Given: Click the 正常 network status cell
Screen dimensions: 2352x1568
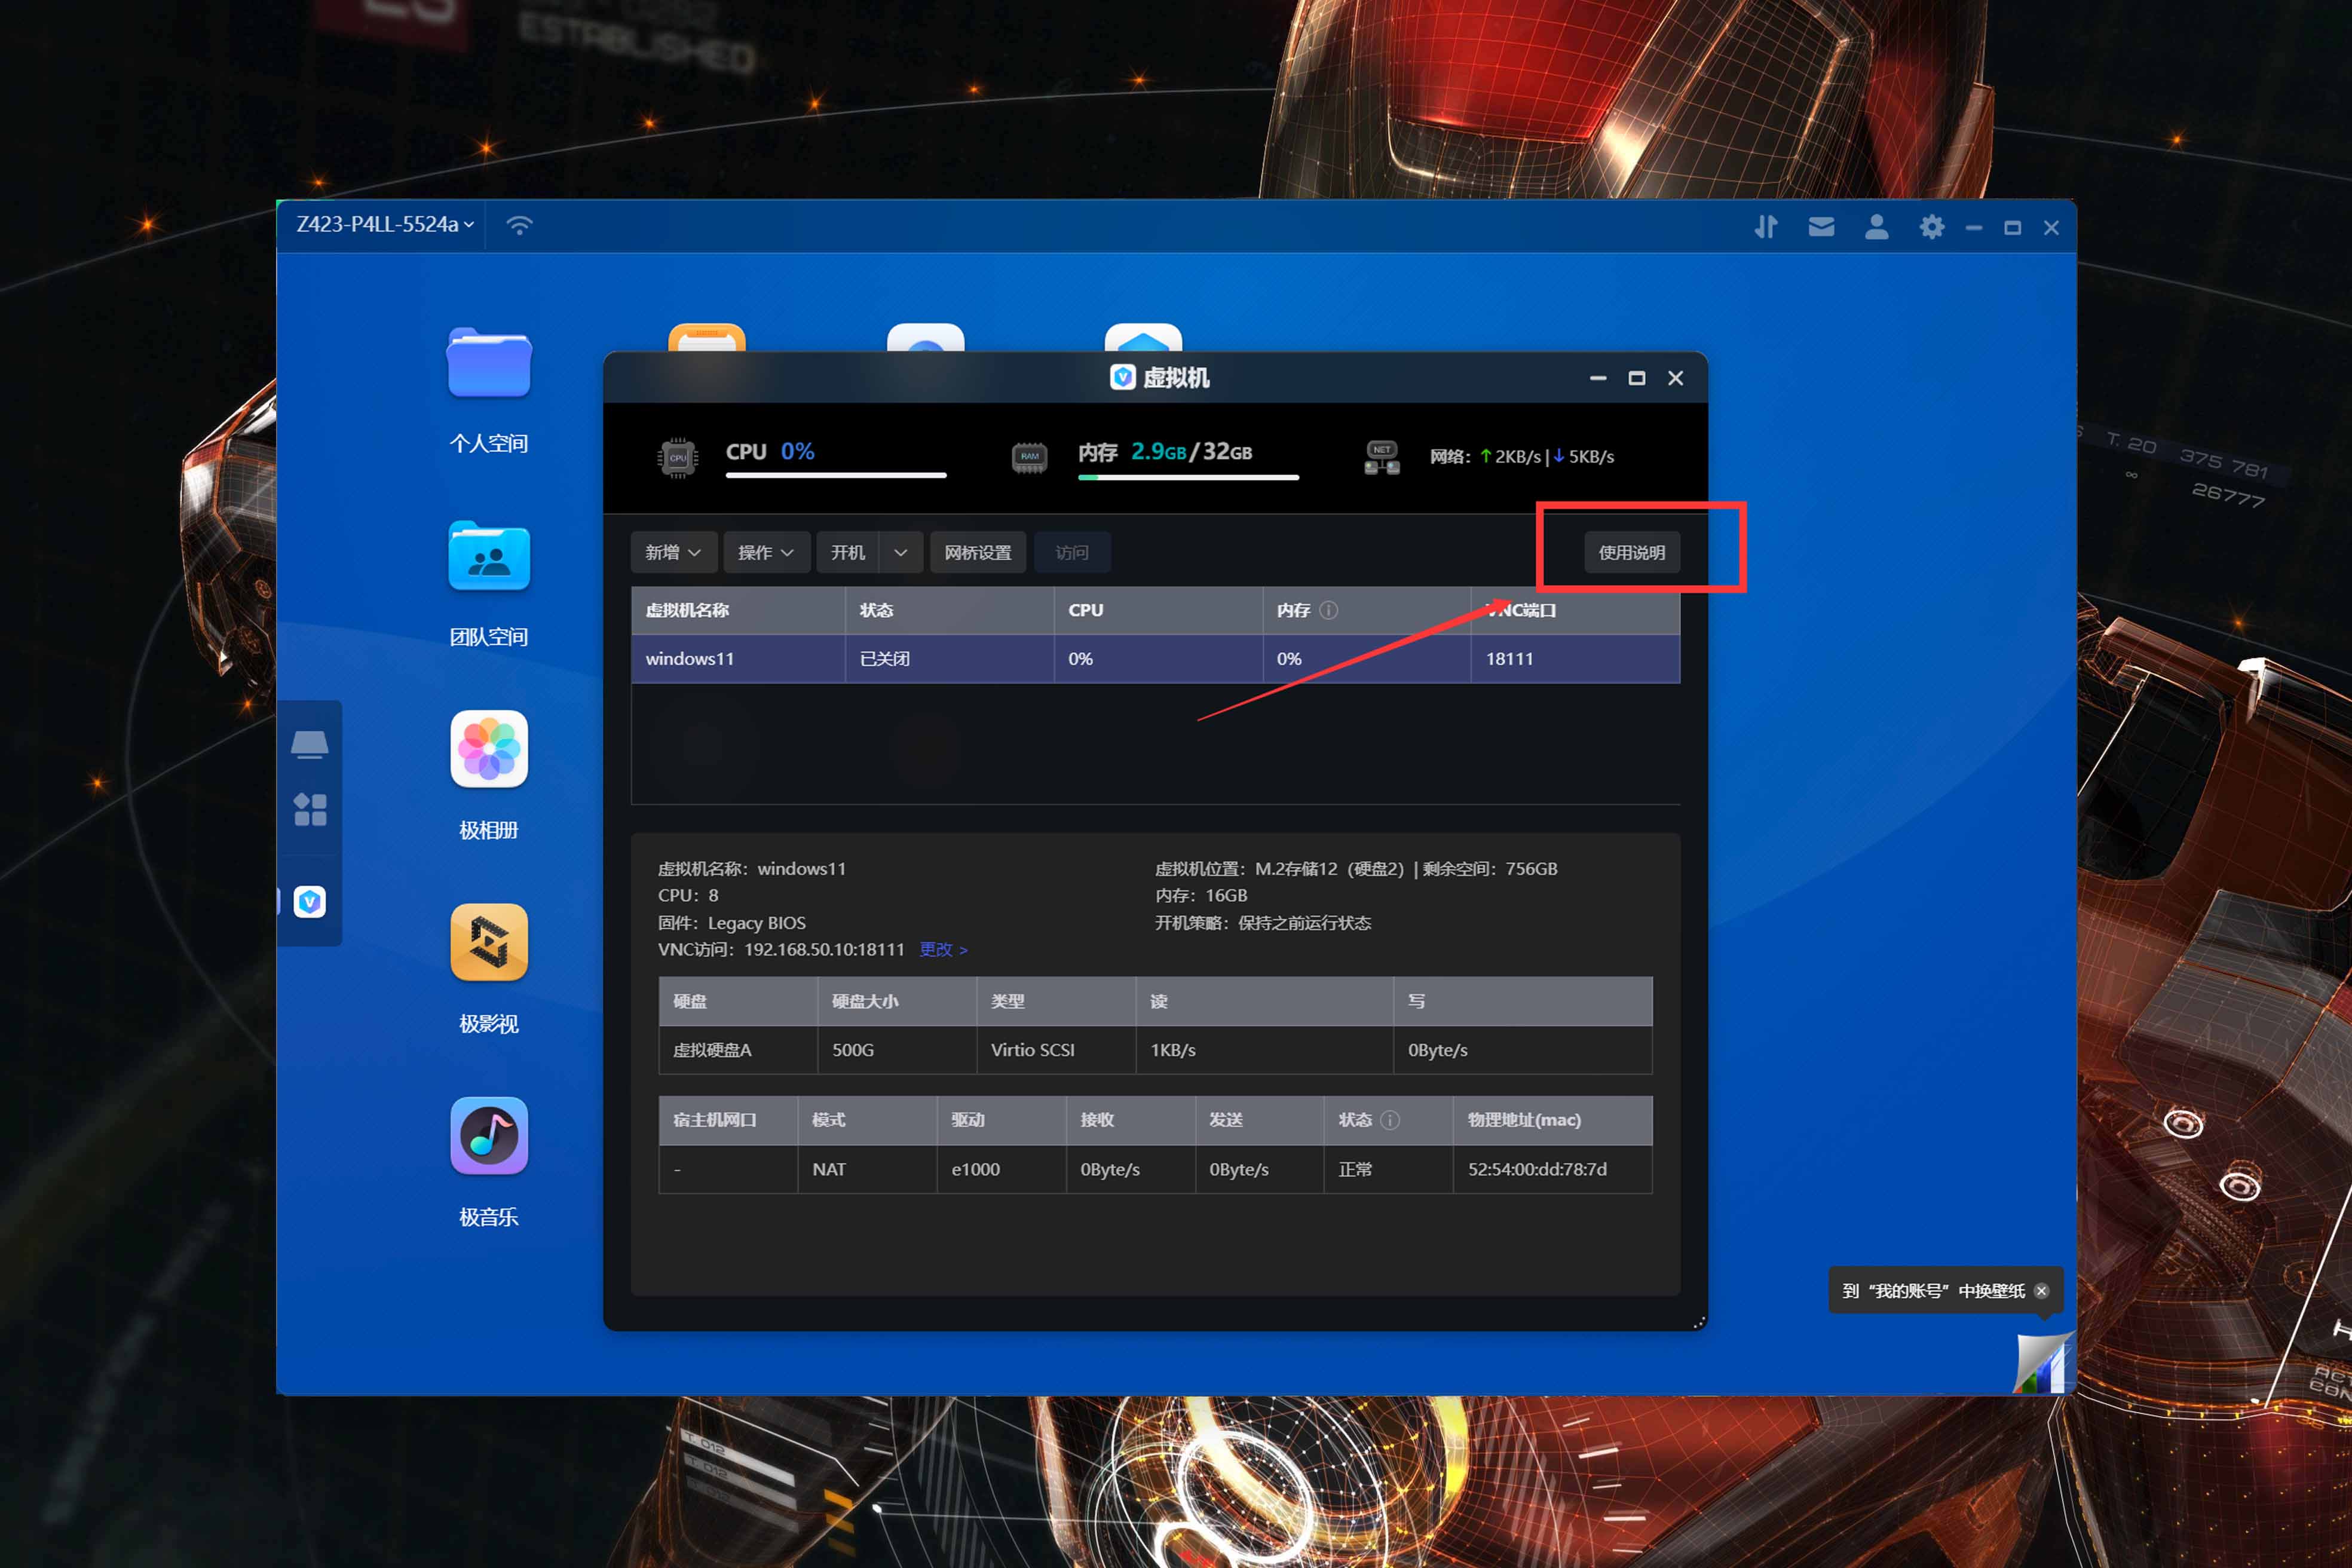Looking at the screenshot, I should coord(1389,1169).
